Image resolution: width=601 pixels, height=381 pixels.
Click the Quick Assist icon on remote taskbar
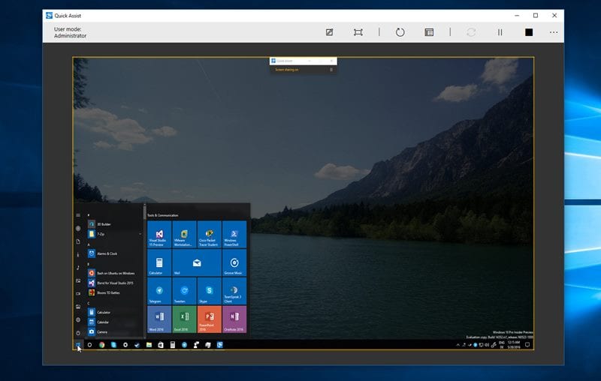[219, 345]
